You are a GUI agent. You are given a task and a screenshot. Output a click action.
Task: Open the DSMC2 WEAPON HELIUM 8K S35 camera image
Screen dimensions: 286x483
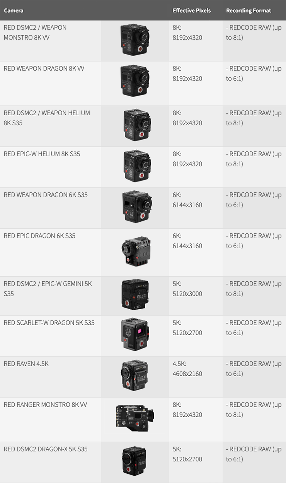pos(137,125)
